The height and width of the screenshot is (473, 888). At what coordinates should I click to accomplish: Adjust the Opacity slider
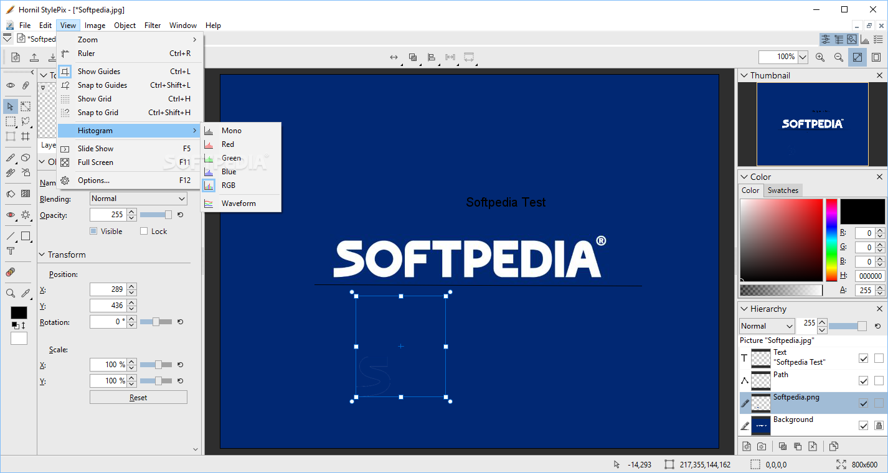coord(156,215)
